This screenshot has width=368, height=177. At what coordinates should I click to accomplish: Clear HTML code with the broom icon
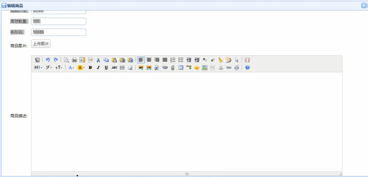point(221,60)
